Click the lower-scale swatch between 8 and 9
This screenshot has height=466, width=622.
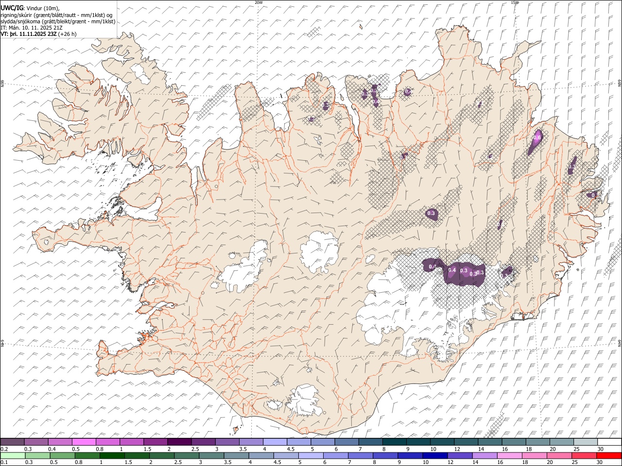coord(385,455)
